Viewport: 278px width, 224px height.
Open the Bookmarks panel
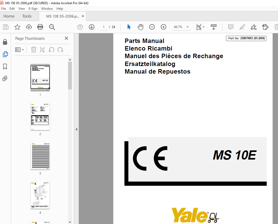(x=5, y=67)
